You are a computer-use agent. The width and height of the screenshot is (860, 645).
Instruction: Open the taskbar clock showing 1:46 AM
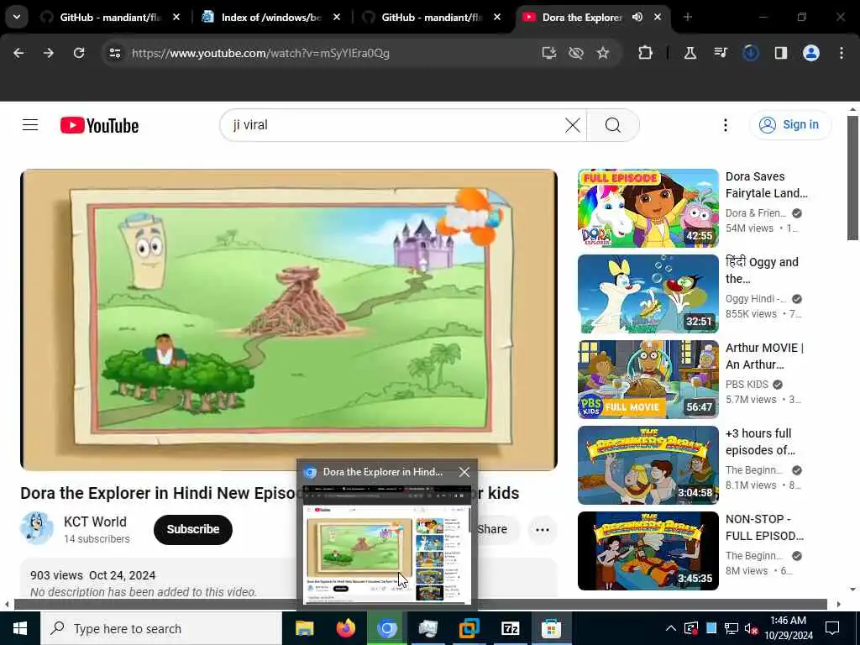pos(788,628)
